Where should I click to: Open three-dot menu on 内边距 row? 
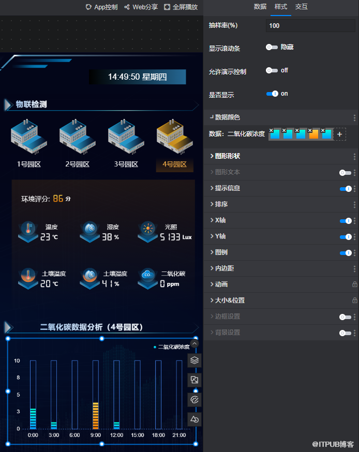354,269
